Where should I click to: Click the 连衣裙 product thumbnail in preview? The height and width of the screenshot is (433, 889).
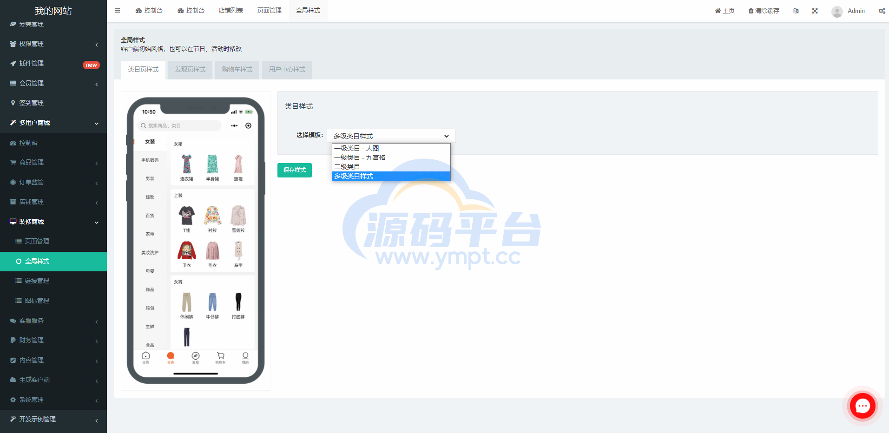(186, 164)
